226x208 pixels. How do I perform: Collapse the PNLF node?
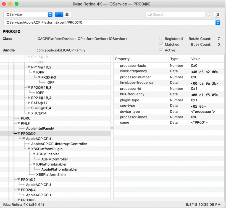pos(19,123)
